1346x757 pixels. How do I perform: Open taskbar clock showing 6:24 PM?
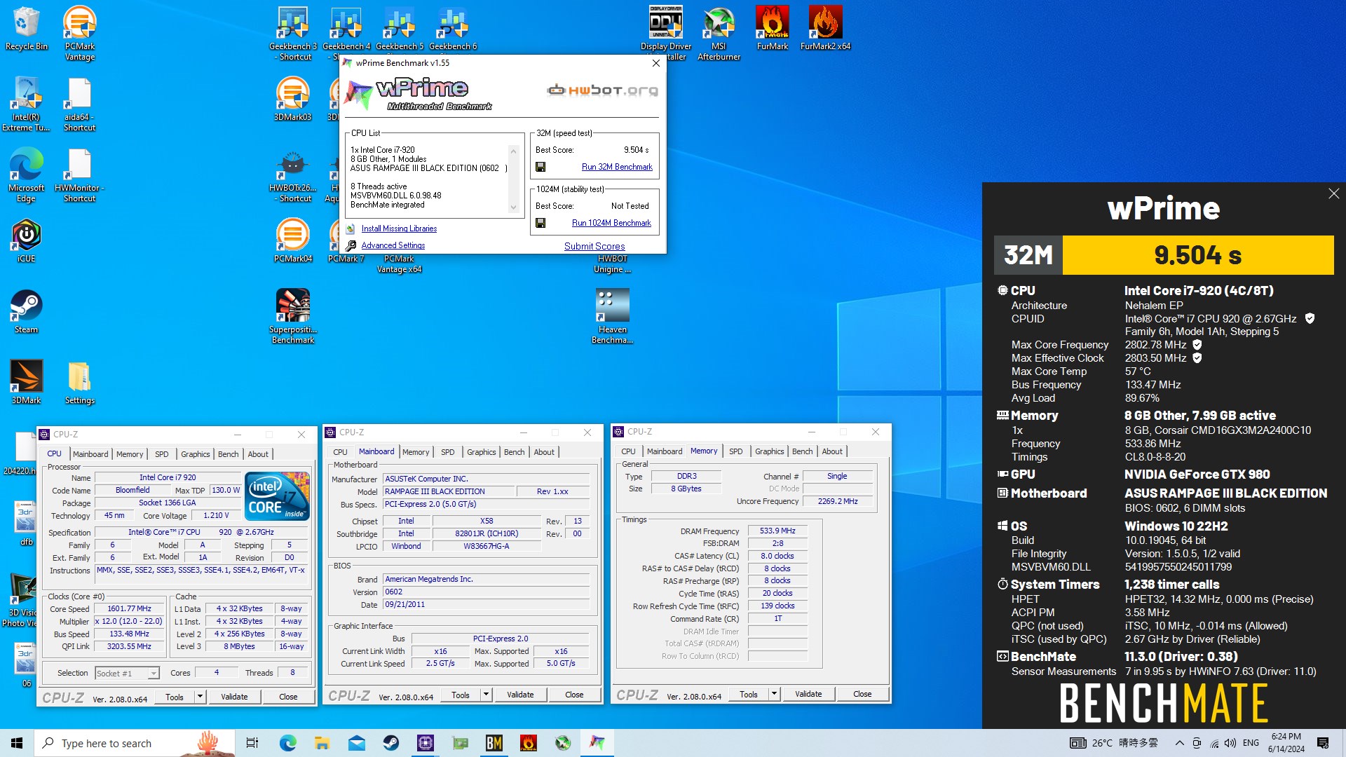pos(1286,743)
